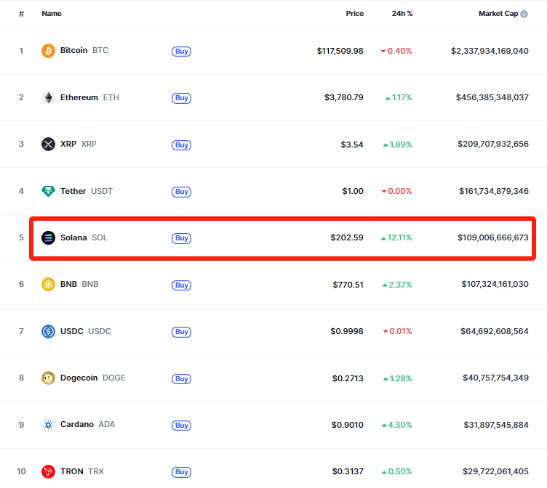
Task: Click the Solana logo icon
Action: (x=48, y=238)
